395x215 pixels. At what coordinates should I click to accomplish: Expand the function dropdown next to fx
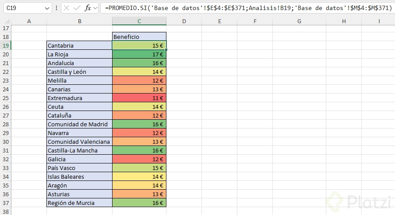coord(95,8)
